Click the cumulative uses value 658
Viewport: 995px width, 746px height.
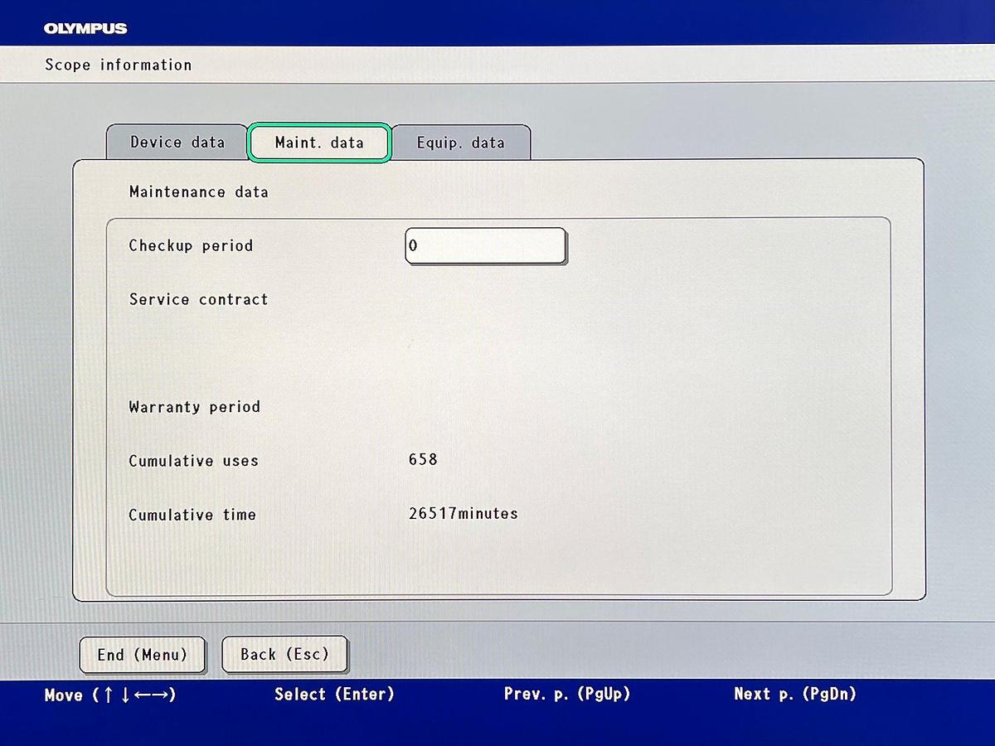click(x=423, y=459)
